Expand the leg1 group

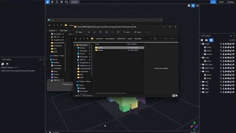(x=201, y=82)
